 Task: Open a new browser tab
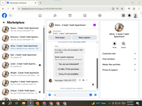click(40, 3)
